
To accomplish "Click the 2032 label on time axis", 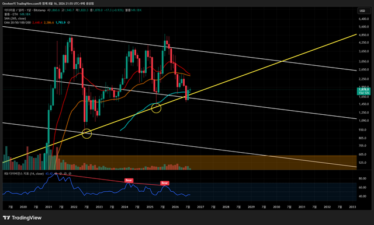I will point(327,207).
